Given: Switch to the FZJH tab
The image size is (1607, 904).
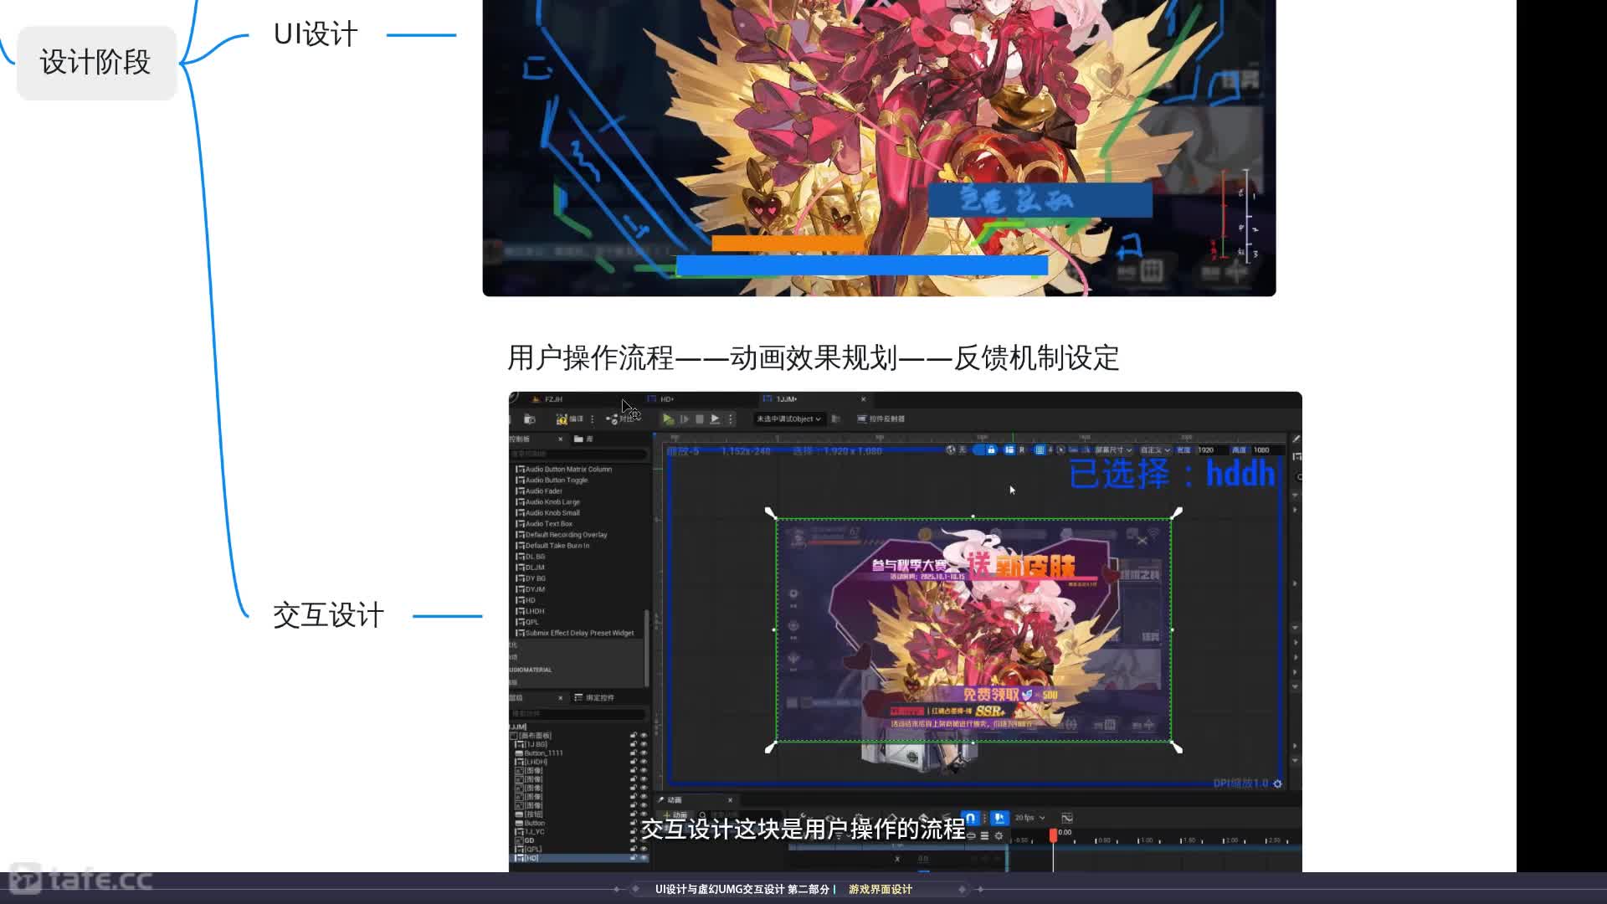Looking at the screenshot, I should point(553,399).
